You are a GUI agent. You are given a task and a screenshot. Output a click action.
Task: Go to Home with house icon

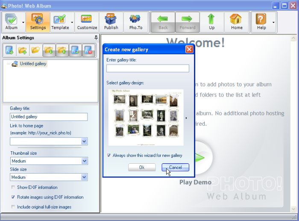(237, 22)
